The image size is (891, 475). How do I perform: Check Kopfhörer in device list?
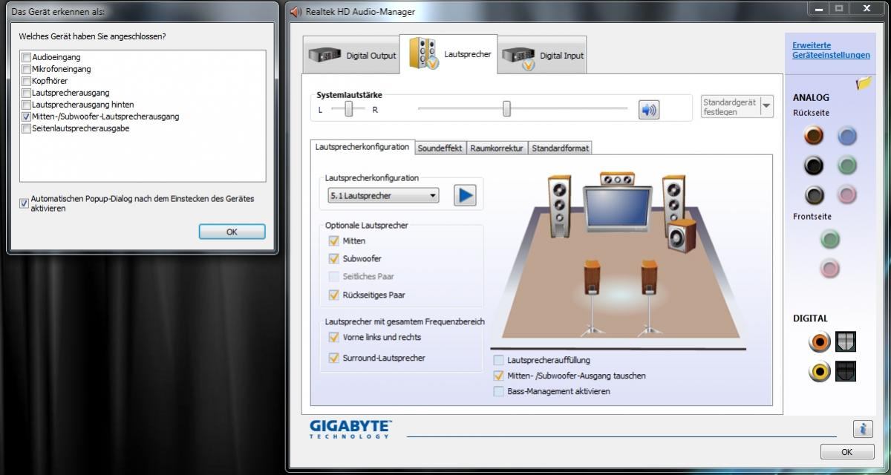[27, 81]
